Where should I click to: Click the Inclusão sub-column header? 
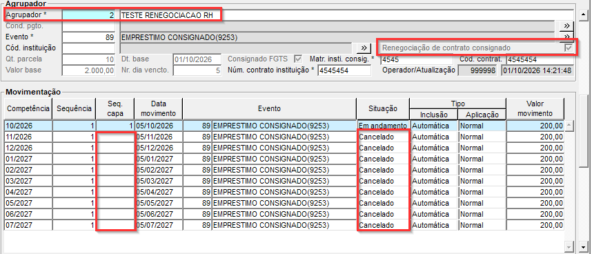point(433,114)
